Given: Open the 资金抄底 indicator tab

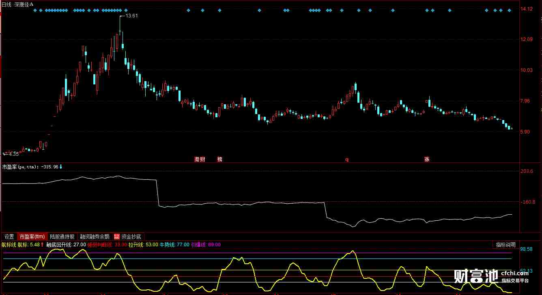Looking at the screenshot, I should [131, 237].
